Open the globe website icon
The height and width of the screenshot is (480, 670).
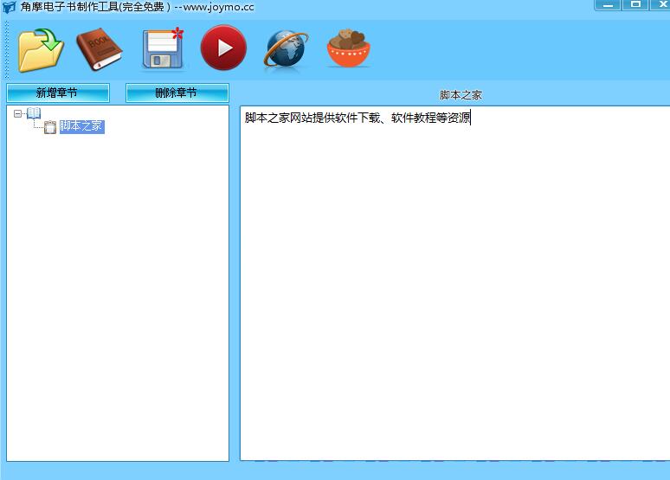[x=286, y=48]
